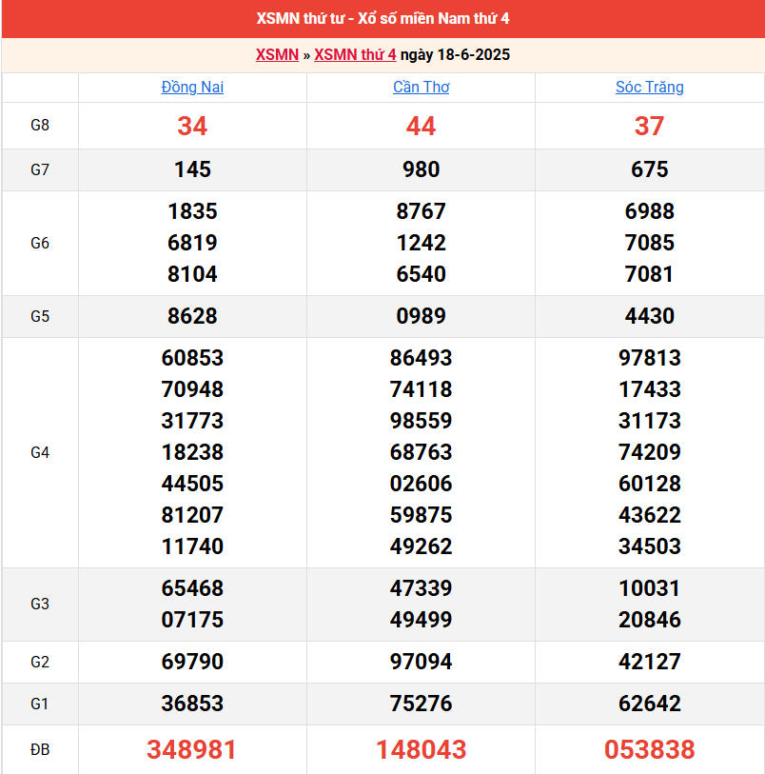765x774 pixels.
Task: Click Sóc Trăng special prize number 053838
Action: coord(649,749)
